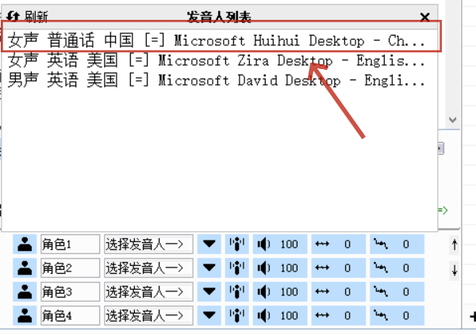Click the voice preview icon for 角色4
This screenshot has height=335, width=476.
(x=237, y=315)
